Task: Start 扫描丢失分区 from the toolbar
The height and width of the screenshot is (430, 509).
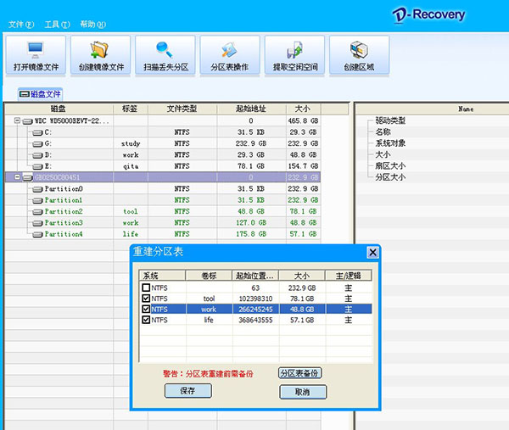Action: coord(165,54)
